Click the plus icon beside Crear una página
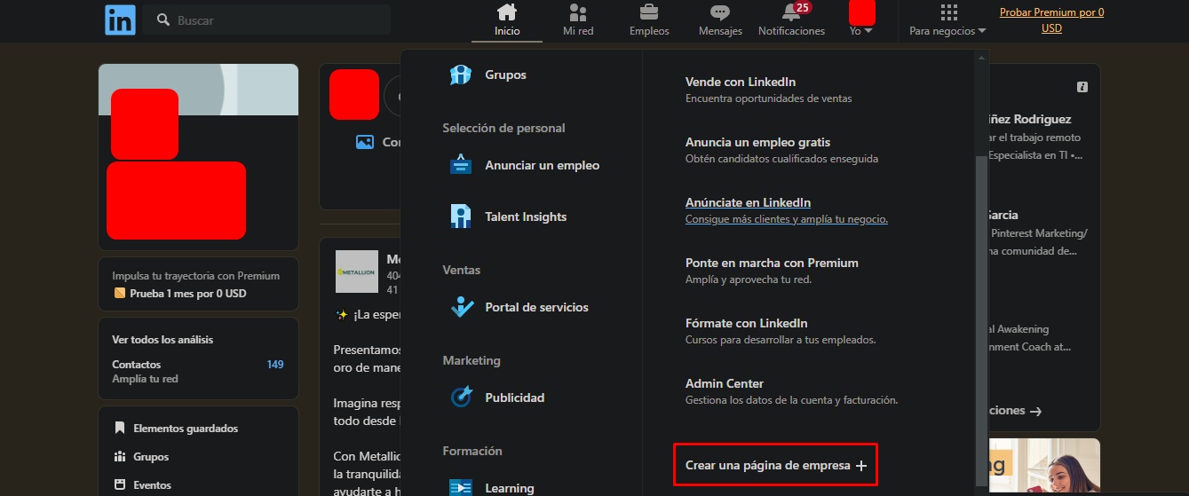Image resolution: width=1189 pixels, height=496 pixels. [x=860, y=467]
